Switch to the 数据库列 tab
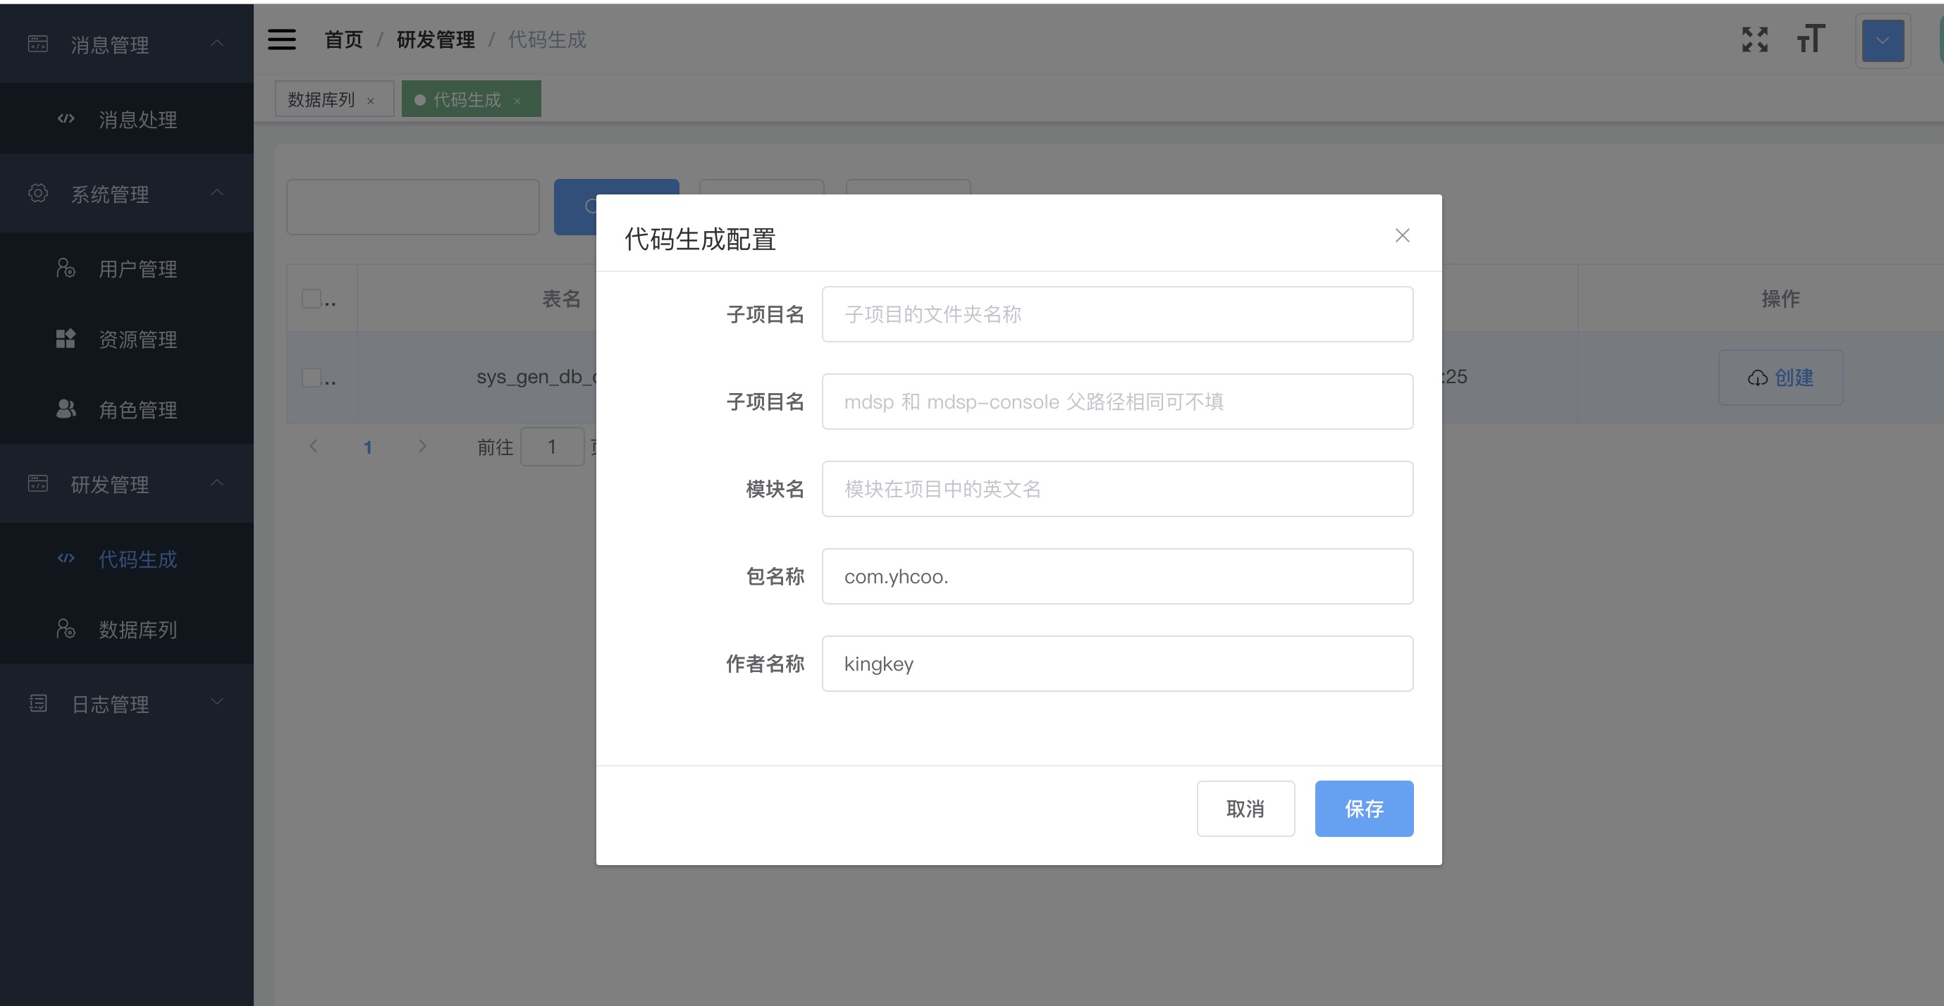1944x1006 pixels. coord(321,99)
